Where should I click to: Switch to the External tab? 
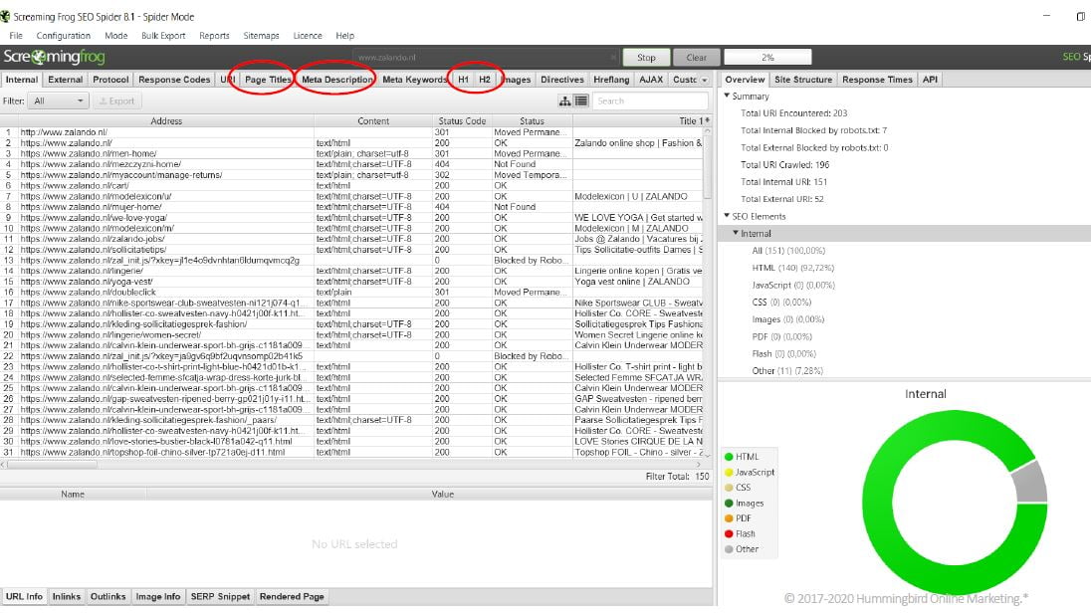[66, 80]
